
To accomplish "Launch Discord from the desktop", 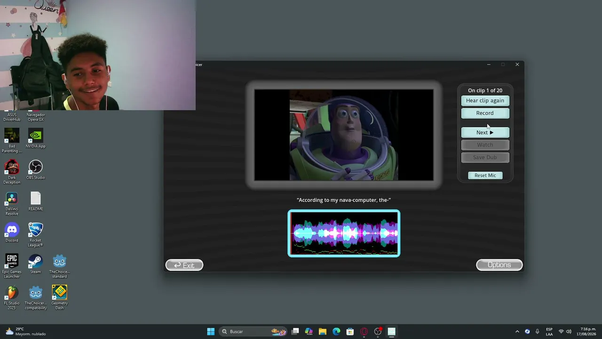I will point(12,233).
